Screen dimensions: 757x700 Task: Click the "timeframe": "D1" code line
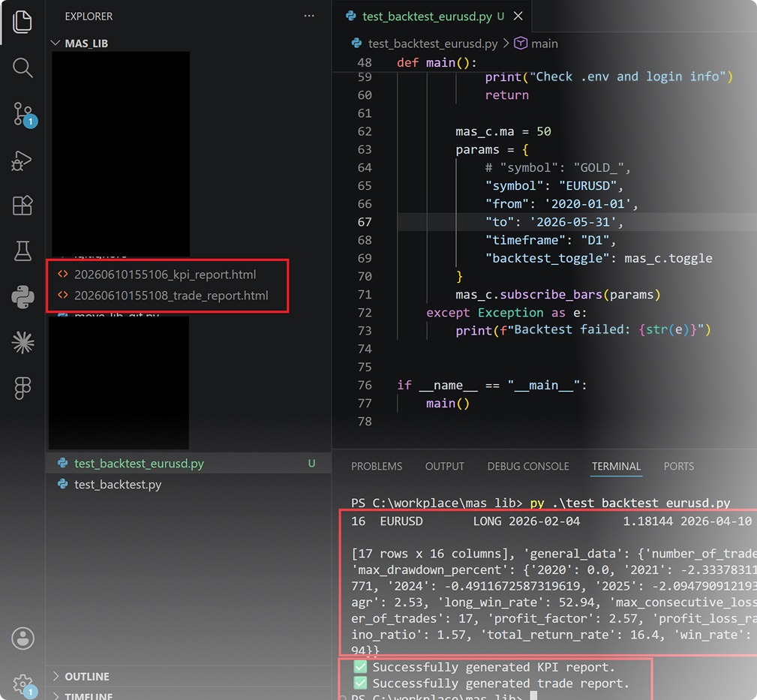(551, 240)
